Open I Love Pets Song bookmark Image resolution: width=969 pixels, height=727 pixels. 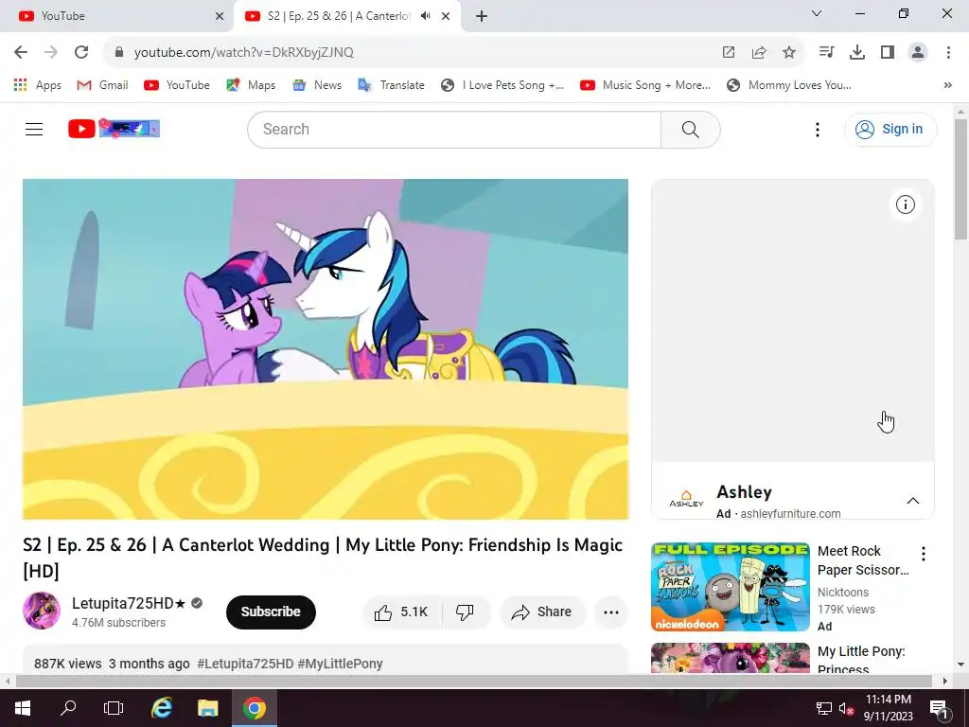(502, 85)
